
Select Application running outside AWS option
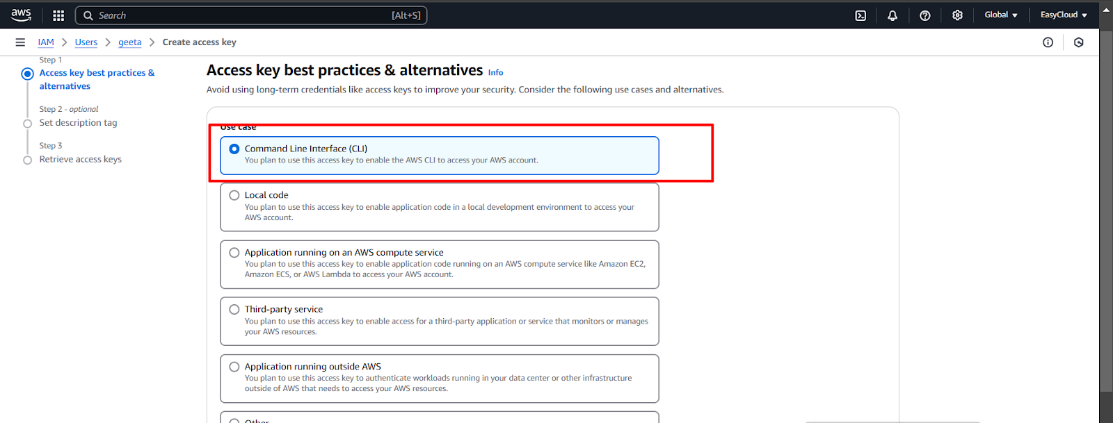(234, 367)
